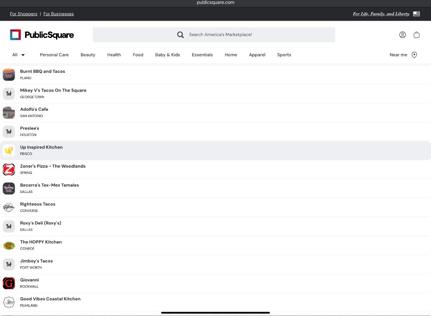Screen dimensions: 431x316
Task: Open the Home category
Action: click(231, 55)
